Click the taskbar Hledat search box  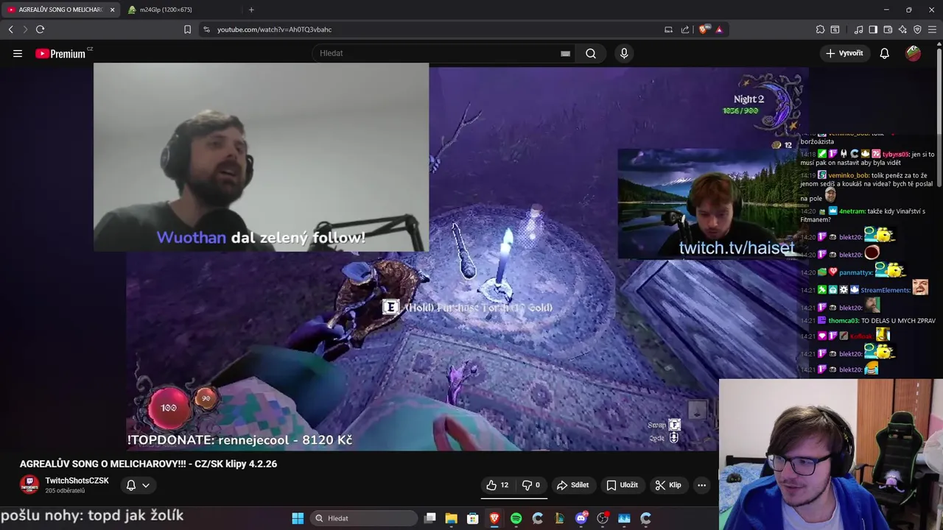point(364,518)
